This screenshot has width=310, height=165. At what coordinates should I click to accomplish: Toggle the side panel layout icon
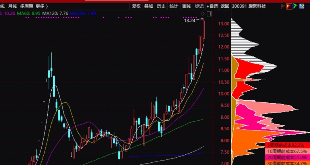[x=209, y=14]
